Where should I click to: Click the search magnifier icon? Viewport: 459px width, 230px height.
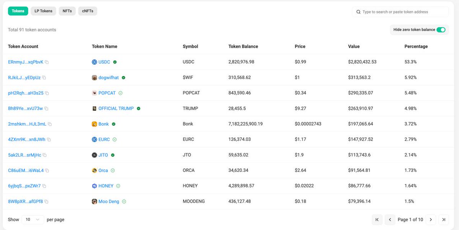tap(358, 12)
